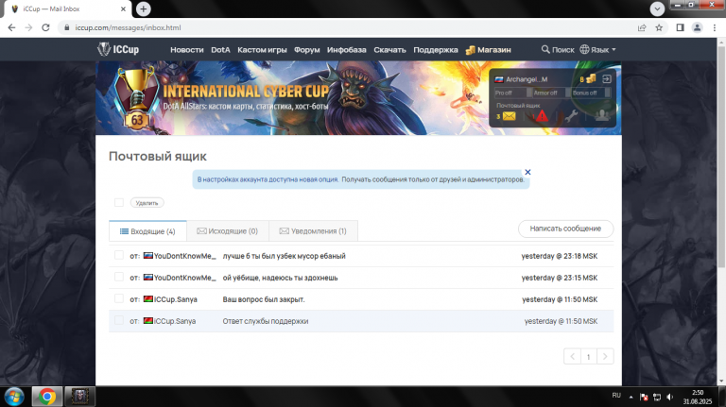Open the DotA menu item
The image size is (726, 407).
pos(220,49)
